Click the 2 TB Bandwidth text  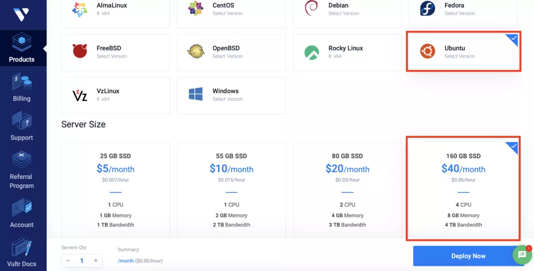[231, 225]
